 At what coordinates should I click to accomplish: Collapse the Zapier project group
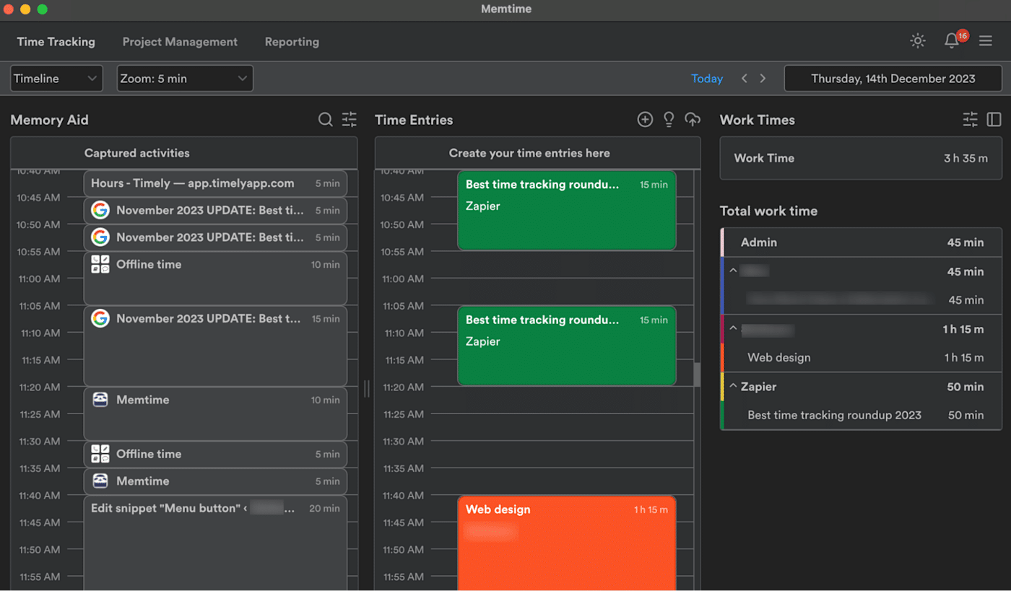click(x=733, y=387)
